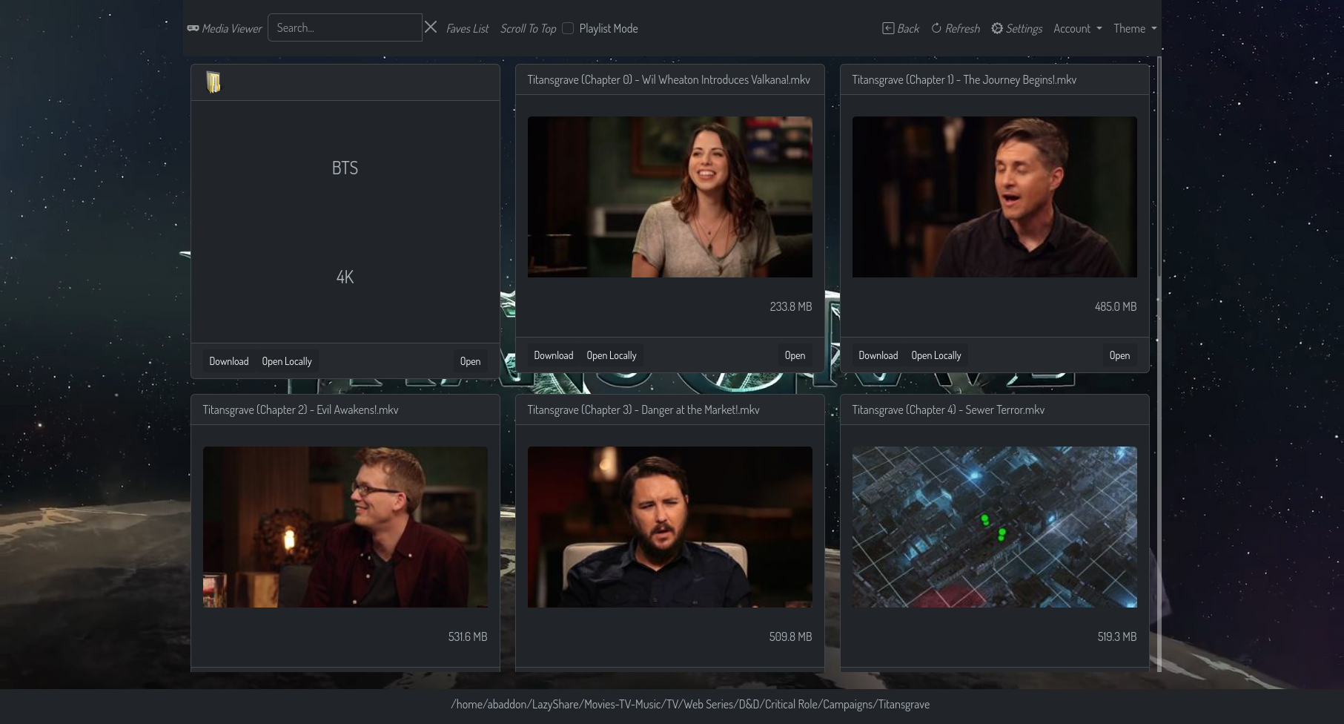Click the Back arrow icon

887,28
